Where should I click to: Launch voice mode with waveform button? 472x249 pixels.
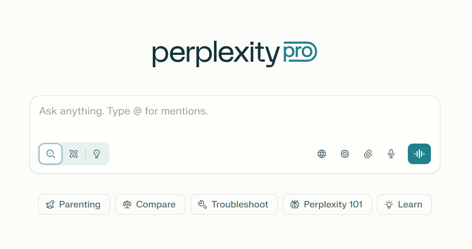click(419, 154)
